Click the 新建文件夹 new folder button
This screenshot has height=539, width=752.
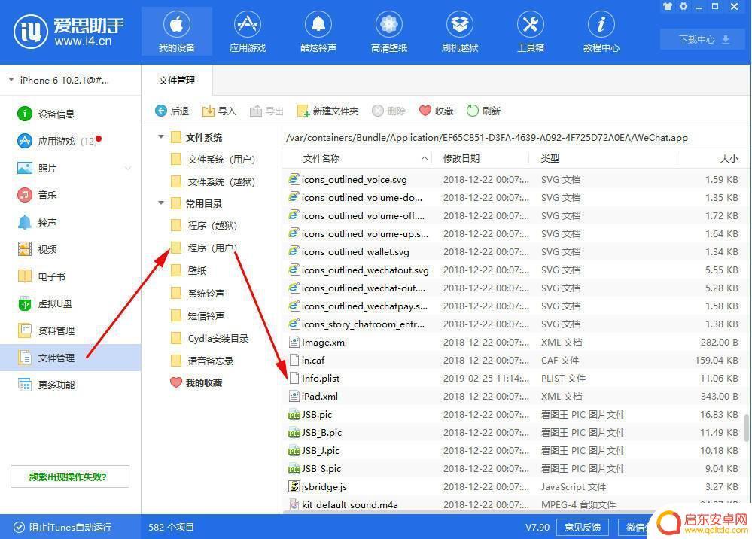coord(327,111)
